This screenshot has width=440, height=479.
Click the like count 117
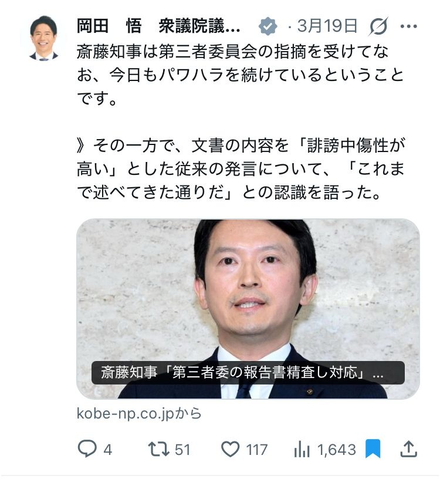tap(257, 450)
